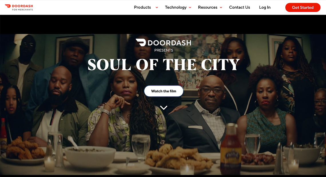The image size is (326, 177).
Task: Click the PRESENTS text under the DoorDash logo
Action: pos(164,50)
